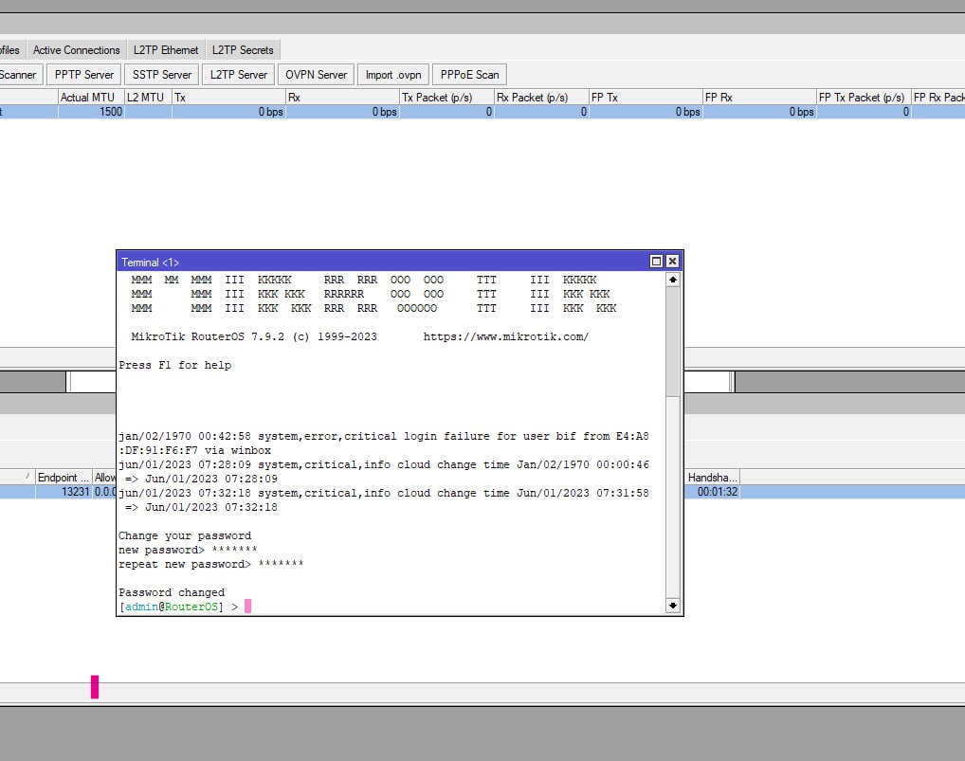Viewport: 965px width, 761px height.
Task: Close the Terminal <1> window
Action: click(x=672, y=262)
